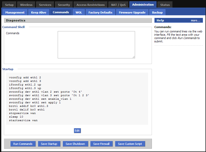This screenshot has width=206, height=152.
Task: Click the Commands field label
Action: pos(13,33)
